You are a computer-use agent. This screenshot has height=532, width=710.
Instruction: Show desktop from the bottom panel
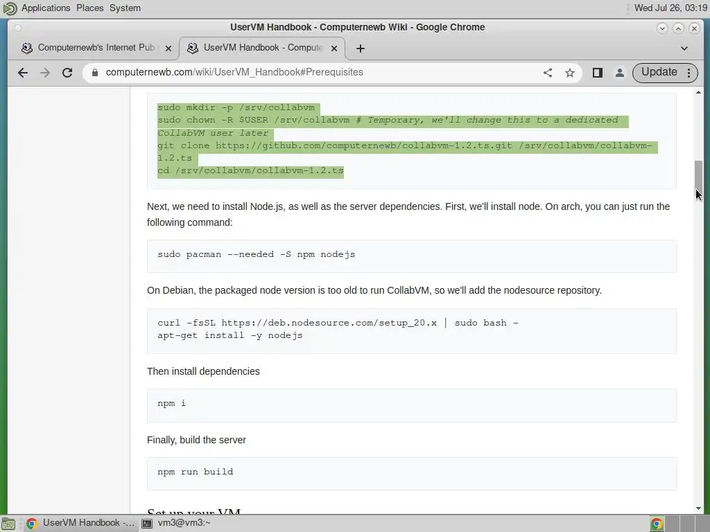[x=8, y=524]
